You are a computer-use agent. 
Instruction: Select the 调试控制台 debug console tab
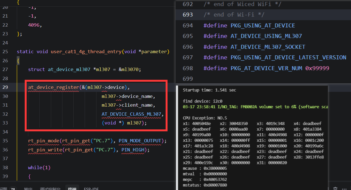point(50,189)
